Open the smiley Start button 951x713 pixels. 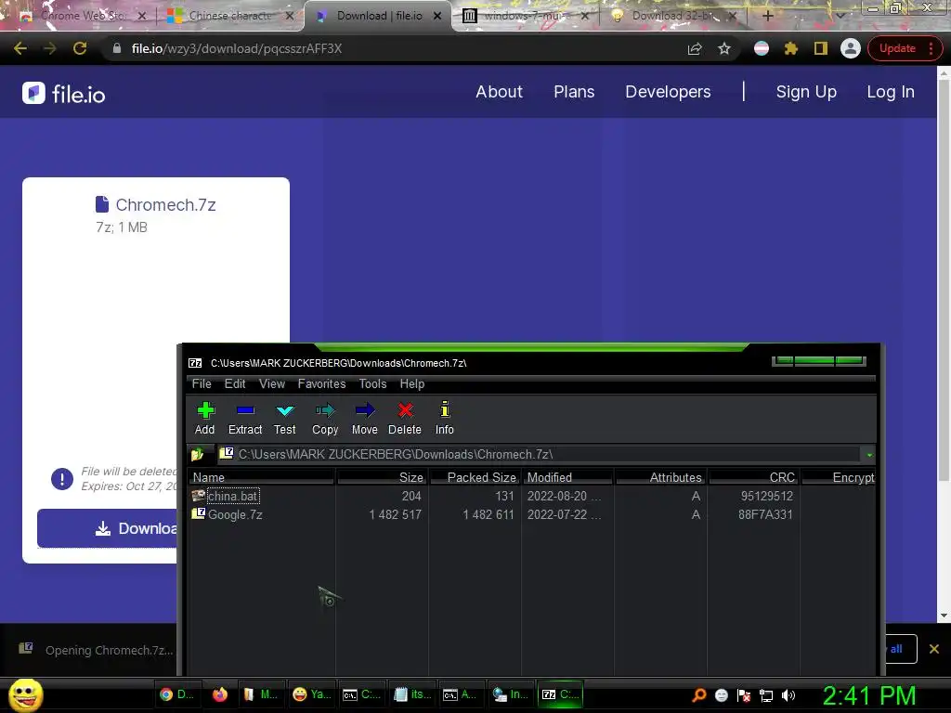[x=25, y=694]
